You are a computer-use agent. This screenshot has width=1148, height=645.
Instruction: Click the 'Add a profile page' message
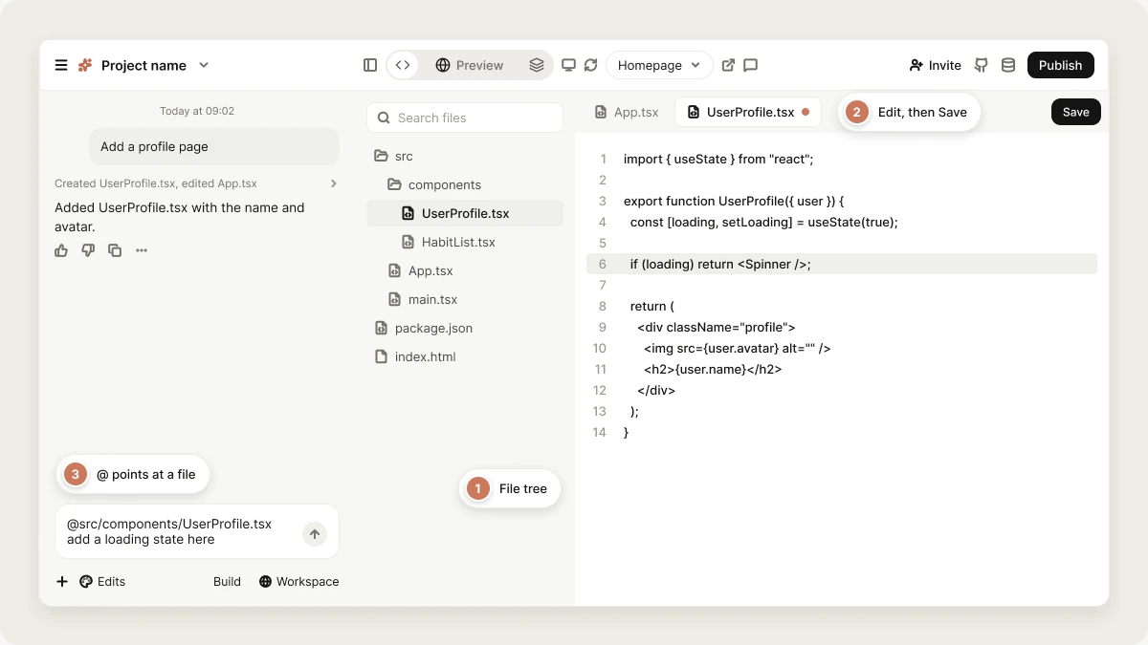coord(214,146)
